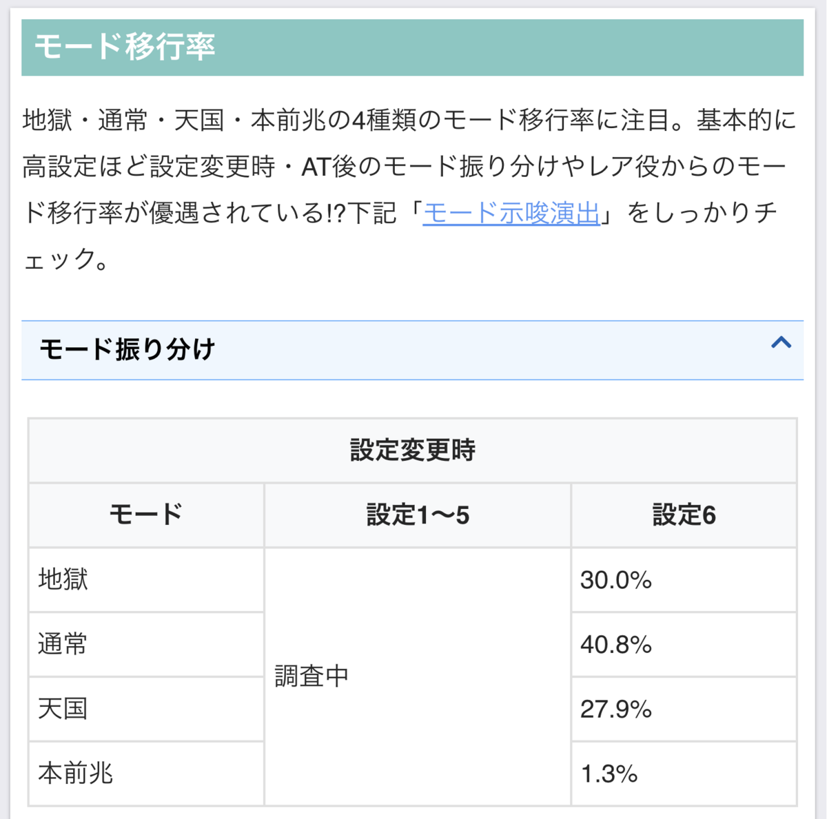Click the 27.9% value cell

(684, 709)
